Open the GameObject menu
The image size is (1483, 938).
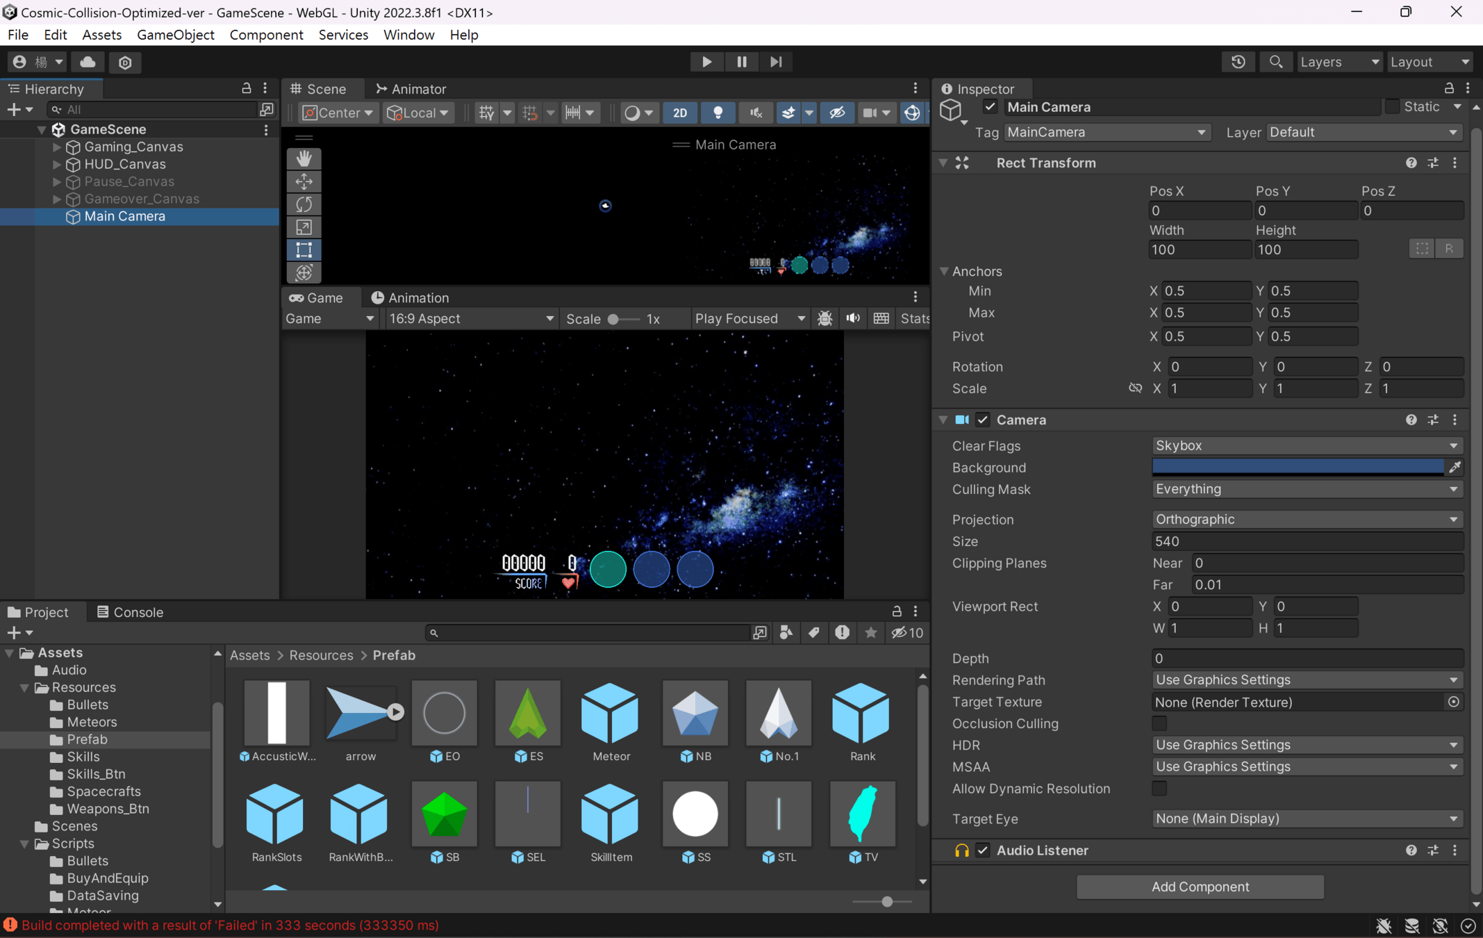(x=175, y=35)
